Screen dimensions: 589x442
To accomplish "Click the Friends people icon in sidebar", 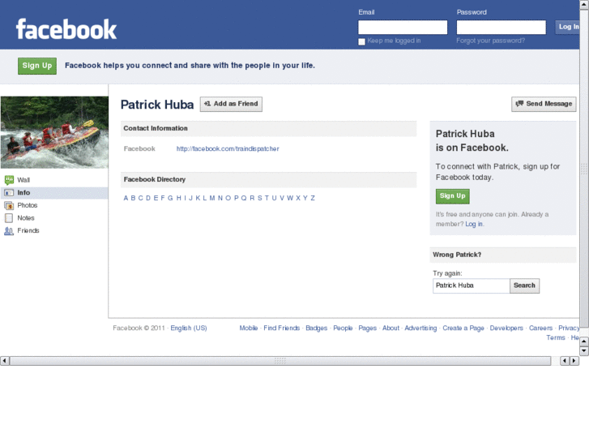I will (x=9, y=231).
